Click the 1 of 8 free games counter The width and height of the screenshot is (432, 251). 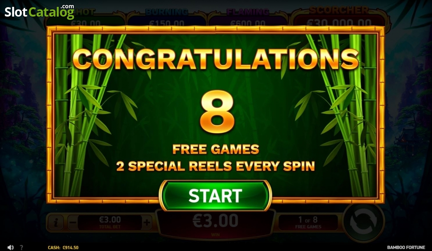click(x=308, y=222)
